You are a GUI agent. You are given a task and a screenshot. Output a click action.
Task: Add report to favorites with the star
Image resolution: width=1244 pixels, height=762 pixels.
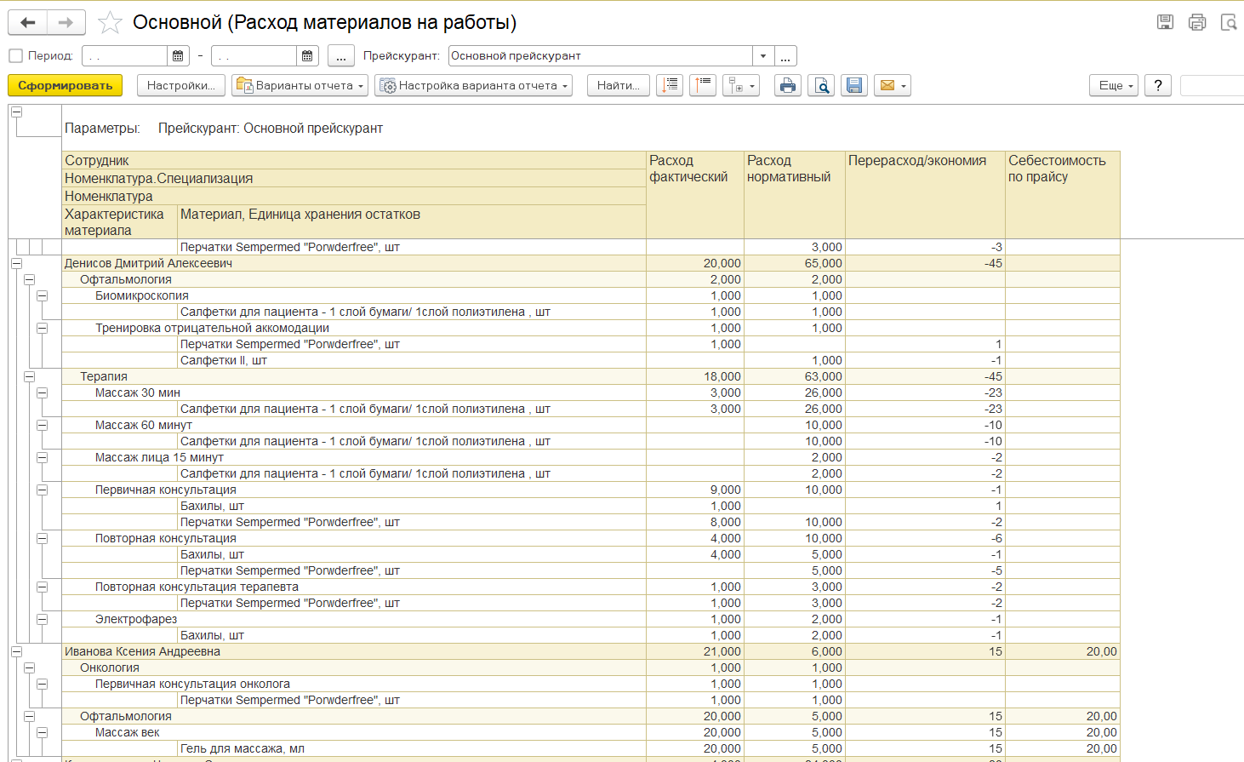click(x=110, y=23)
